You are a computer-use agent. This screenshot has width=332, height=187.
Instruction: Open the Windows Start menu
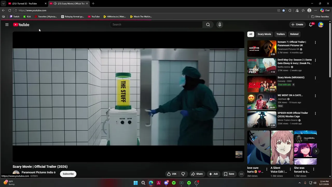click(136, 183)
